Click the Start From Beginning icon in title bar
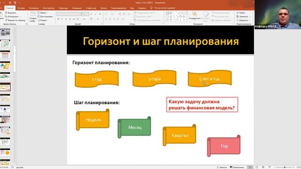Image resolution: width=301 pixels, height=169 pixels. pyautogui.click(x=15, y=3)
